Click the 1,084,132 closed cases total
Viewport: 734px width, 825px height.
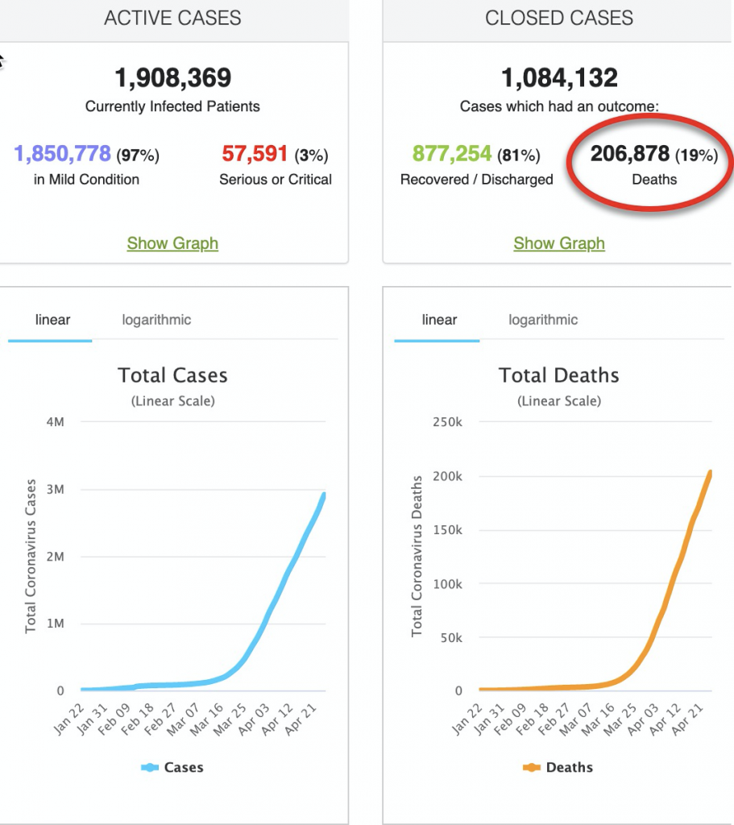[559, 78]
